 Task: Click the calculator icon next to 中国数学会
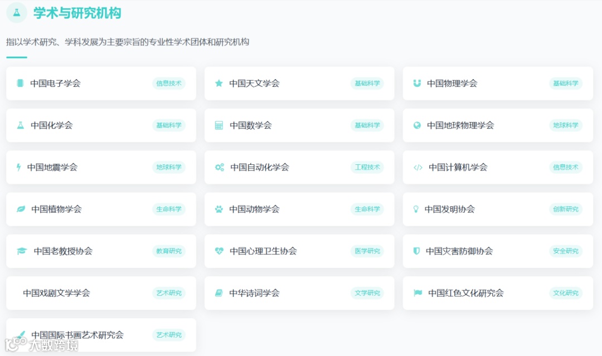[219, 125]
